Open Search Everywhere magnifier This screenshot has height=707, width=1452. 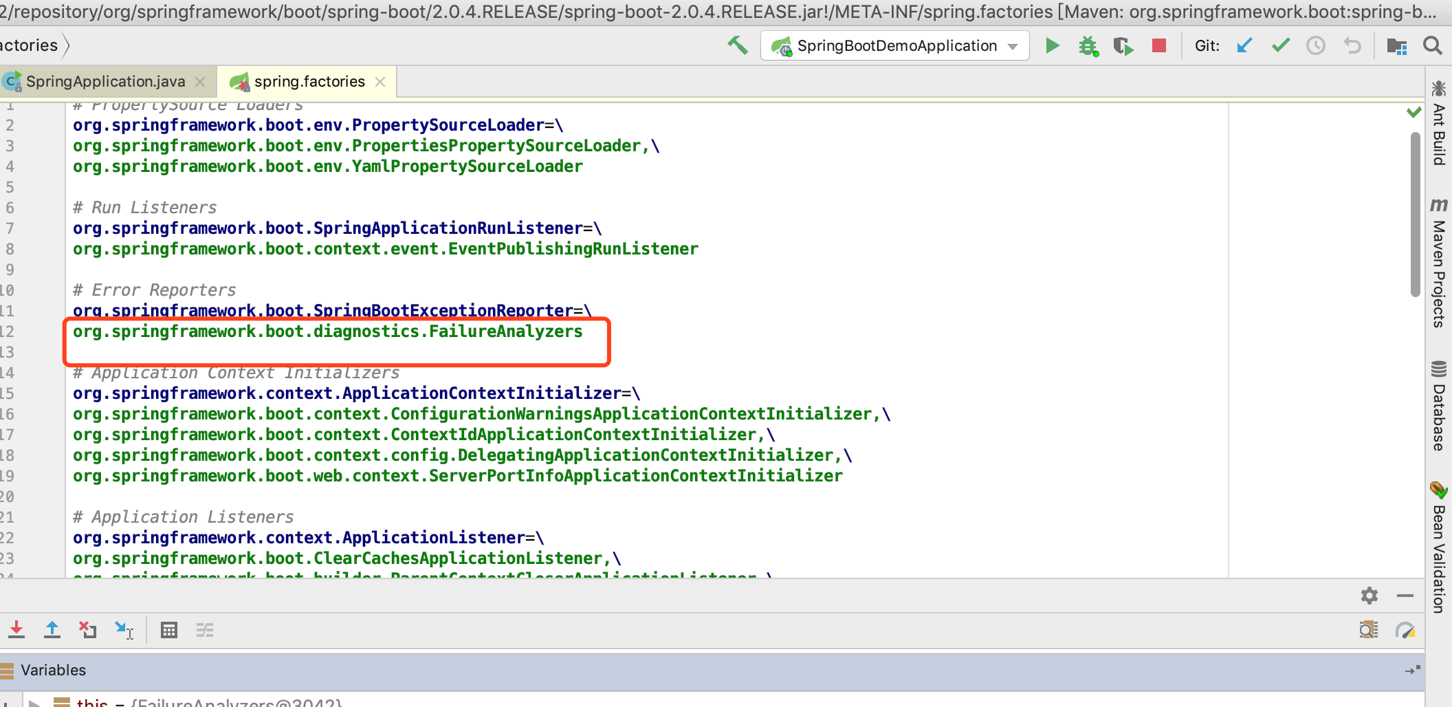point(1433,46)
